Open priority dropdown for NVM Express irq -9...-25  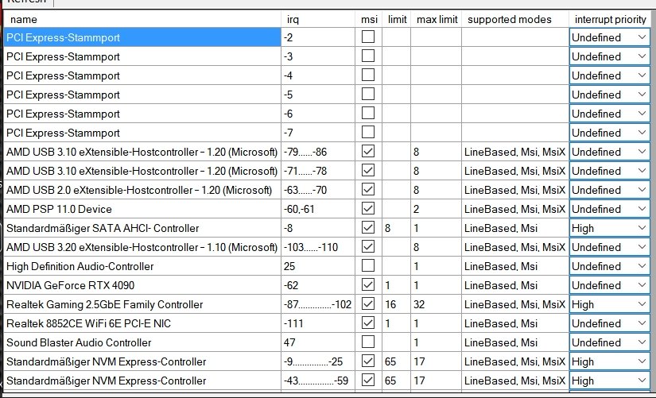click(610, 361)
